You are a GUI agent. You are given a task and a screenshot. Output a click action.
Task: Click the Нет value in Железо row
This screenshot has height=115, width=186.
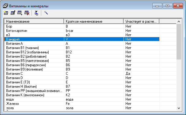tap(142, 104)
